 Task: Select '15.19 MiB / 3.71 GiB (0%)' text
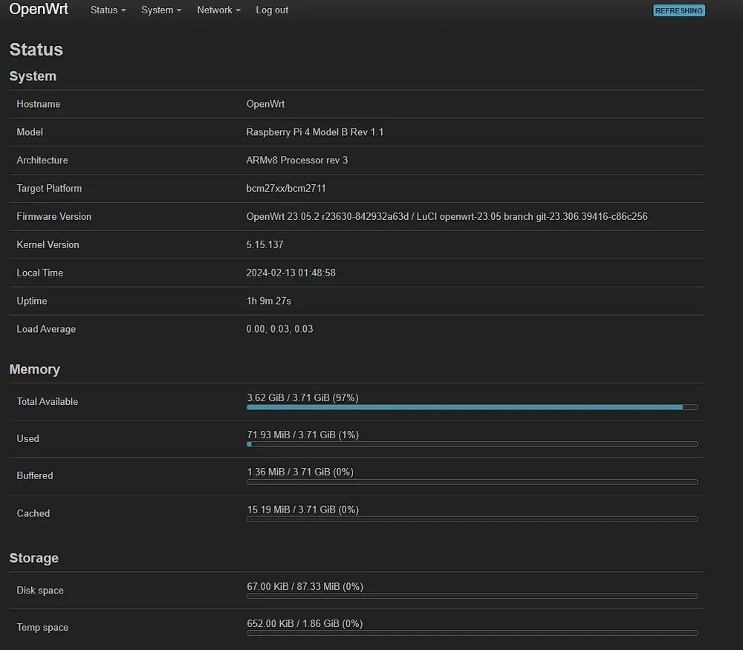tap(303, 510)
